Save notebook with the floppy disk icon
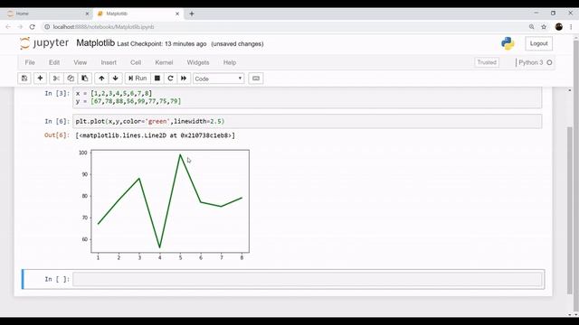The height and width of the screenshot is (325, 579). (x=24, y=79)
